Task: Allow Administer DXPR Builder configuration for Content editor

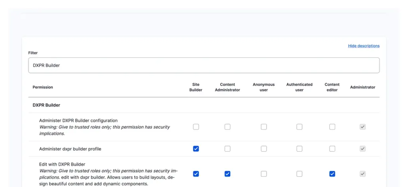Action: pos(332,127)
